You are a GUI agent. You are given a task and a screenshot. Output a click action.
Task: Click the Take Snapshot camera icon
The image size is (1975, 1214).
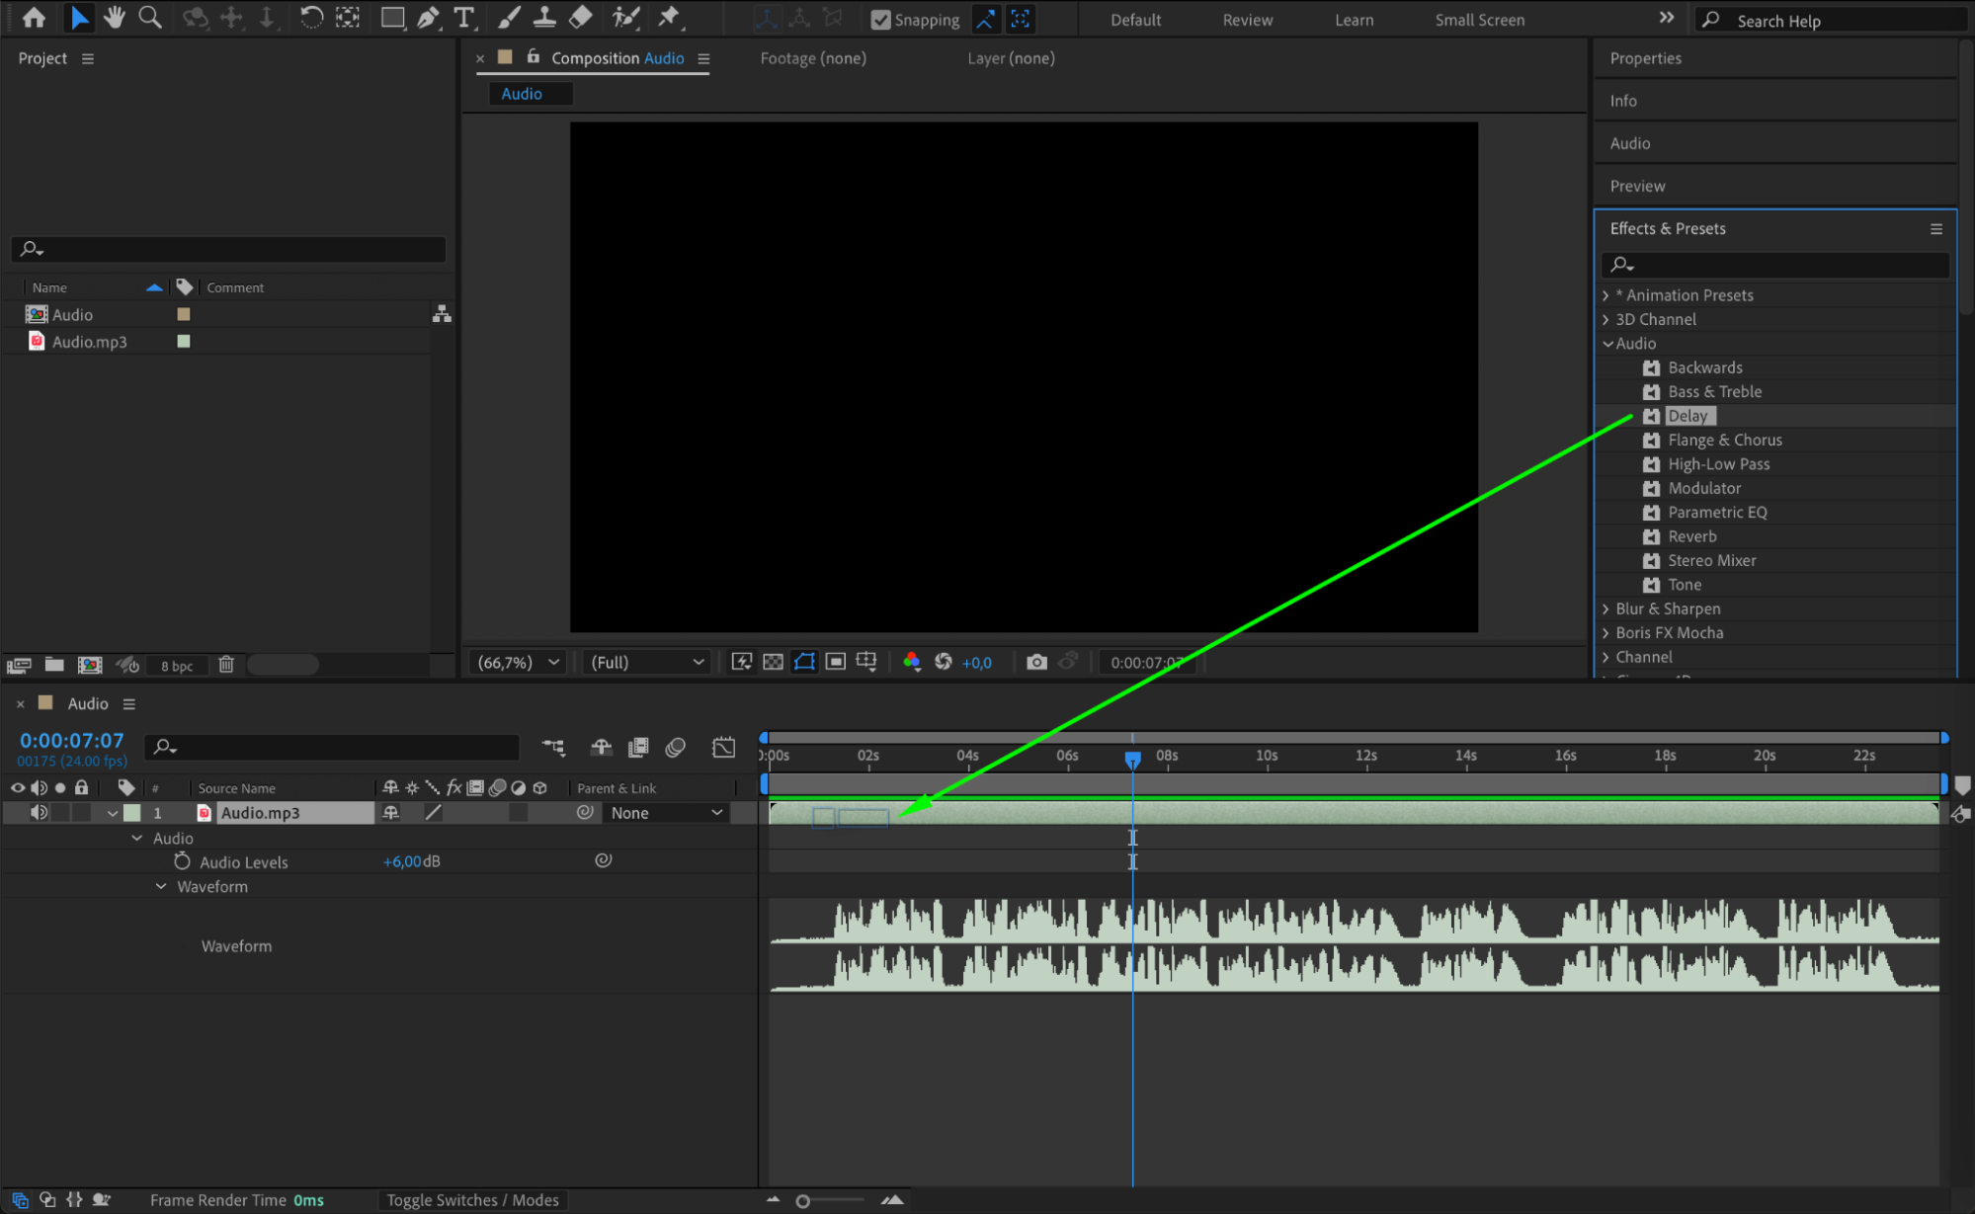point(1035,662)
